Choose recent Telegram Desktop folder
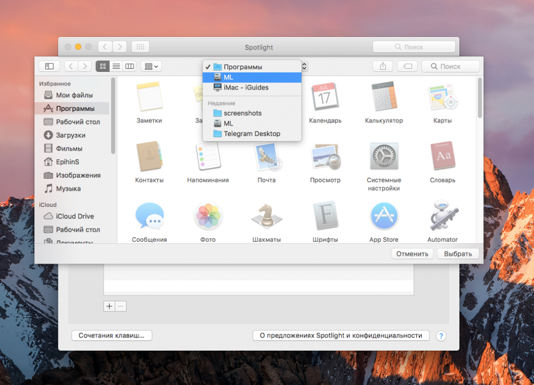This screenshot has height=385, width=534. tap(252, 134)
